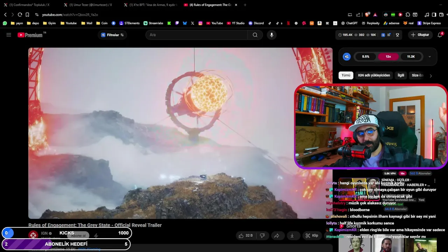Open a new browser tab with plus
The height and width of the screenshot is (252, 448).
pyautogui.click(x=245, y=5)
